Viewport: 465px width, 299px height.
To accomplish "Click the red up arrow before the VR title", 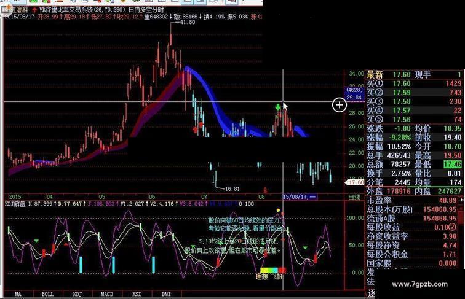I will 34,10.
